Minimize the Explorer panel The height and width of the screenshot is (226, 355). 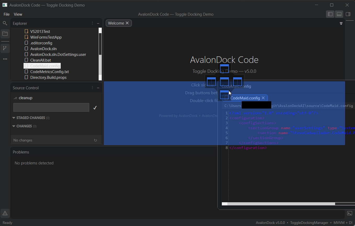[x=98, y=23]
